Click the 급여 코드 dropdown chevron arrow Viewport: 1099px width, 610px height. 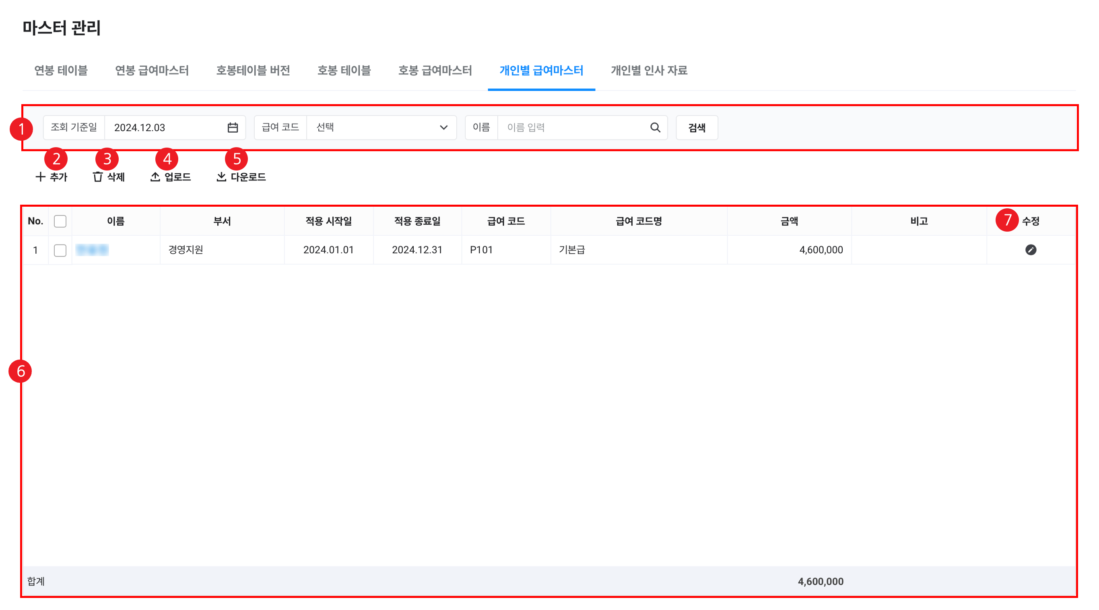[444, 127]
